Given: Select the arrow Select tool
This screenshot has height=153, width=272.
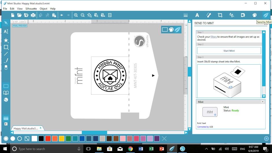Looking at the screenshot, I should (6, 23).
